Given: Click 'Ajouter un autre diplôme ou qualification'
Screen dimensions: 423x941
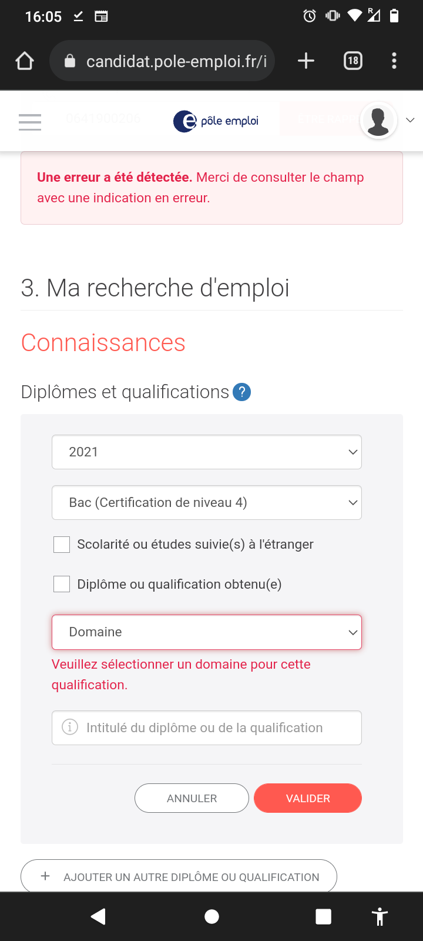Looking at the screenshot, I should (179, 877).
